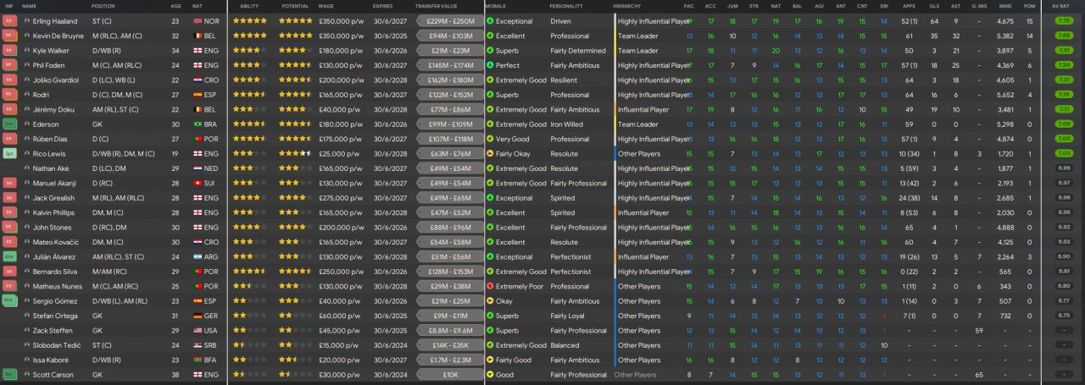Open Joško Gvardiol's player name

pyautogui.click(x=55, y=80)
